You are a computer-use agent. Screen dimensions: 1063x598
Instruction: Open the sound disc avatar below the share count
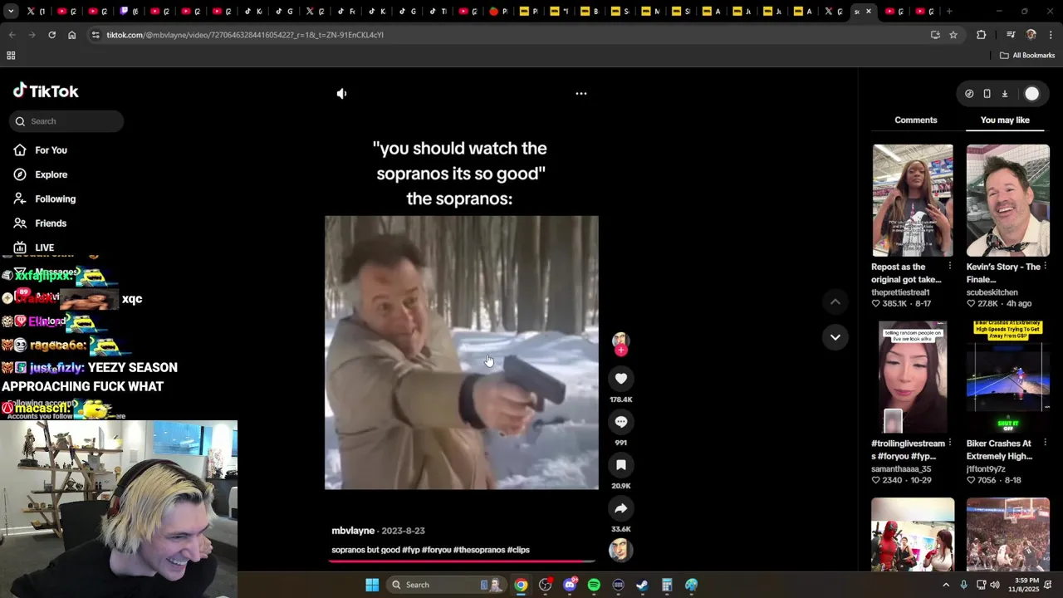click(620, 550)
